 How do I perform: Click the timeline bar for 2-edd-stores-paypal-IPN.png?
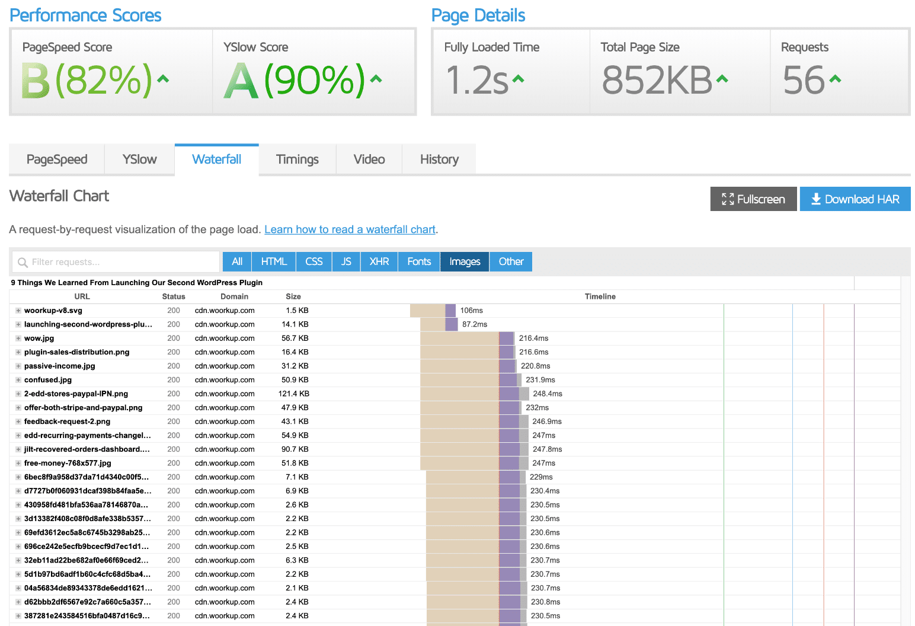pos(474,394)
